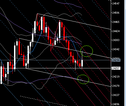
Task: Click the 24342 price axis label
Action: 116,49
